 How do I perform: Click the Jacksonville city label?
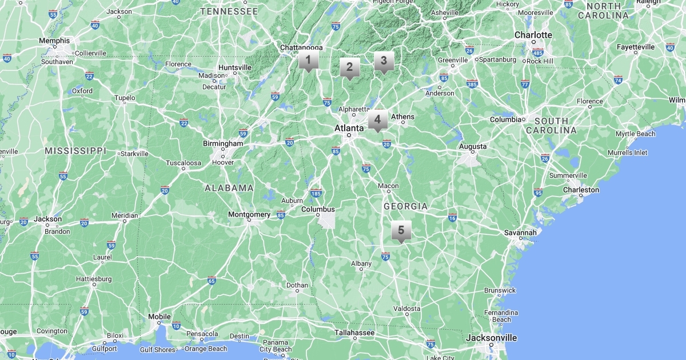(491, 338)
